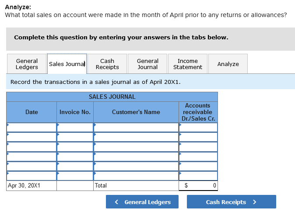Click first row Accounts receivable amount field
This screenshot has height=222, width=295.
198,128
